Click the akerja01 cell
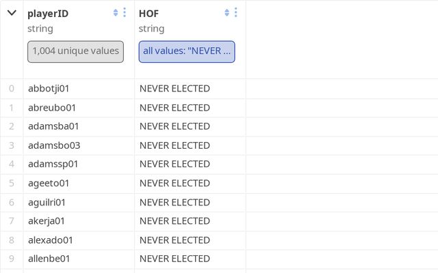438x273 pixels. [47, 220]
